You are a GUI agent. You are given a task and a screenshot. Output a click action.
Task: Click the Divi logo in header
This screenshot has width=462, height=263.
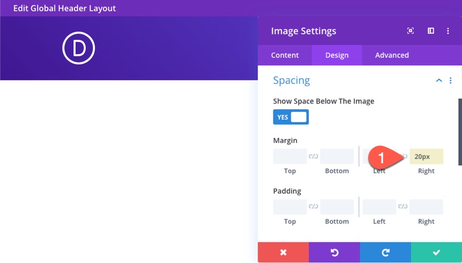click(79, 48)
